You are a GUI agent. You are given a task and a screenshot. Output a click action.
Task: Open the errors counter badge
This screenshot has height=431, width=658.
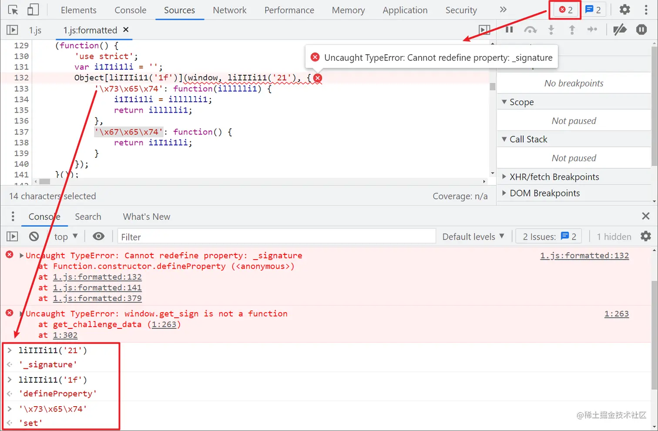pyautogui.click(x=565, y=10)
